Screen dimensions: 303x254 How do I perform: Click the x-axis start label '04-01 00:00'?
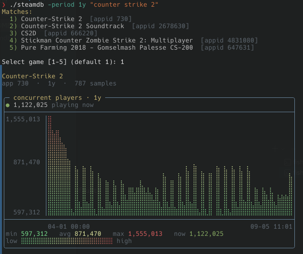tap(69, 227)
